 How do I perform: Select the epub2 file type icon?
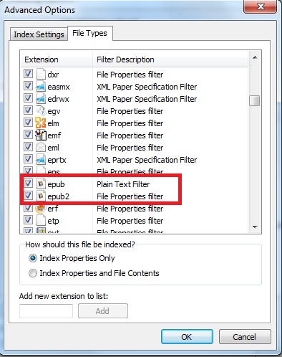[41, 196]
